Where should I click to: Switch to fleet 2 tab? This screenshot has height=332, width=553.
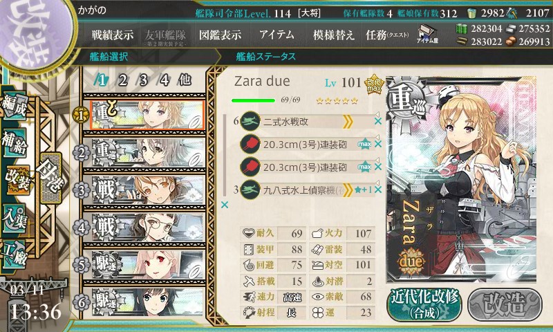click(x=123, y=80)
